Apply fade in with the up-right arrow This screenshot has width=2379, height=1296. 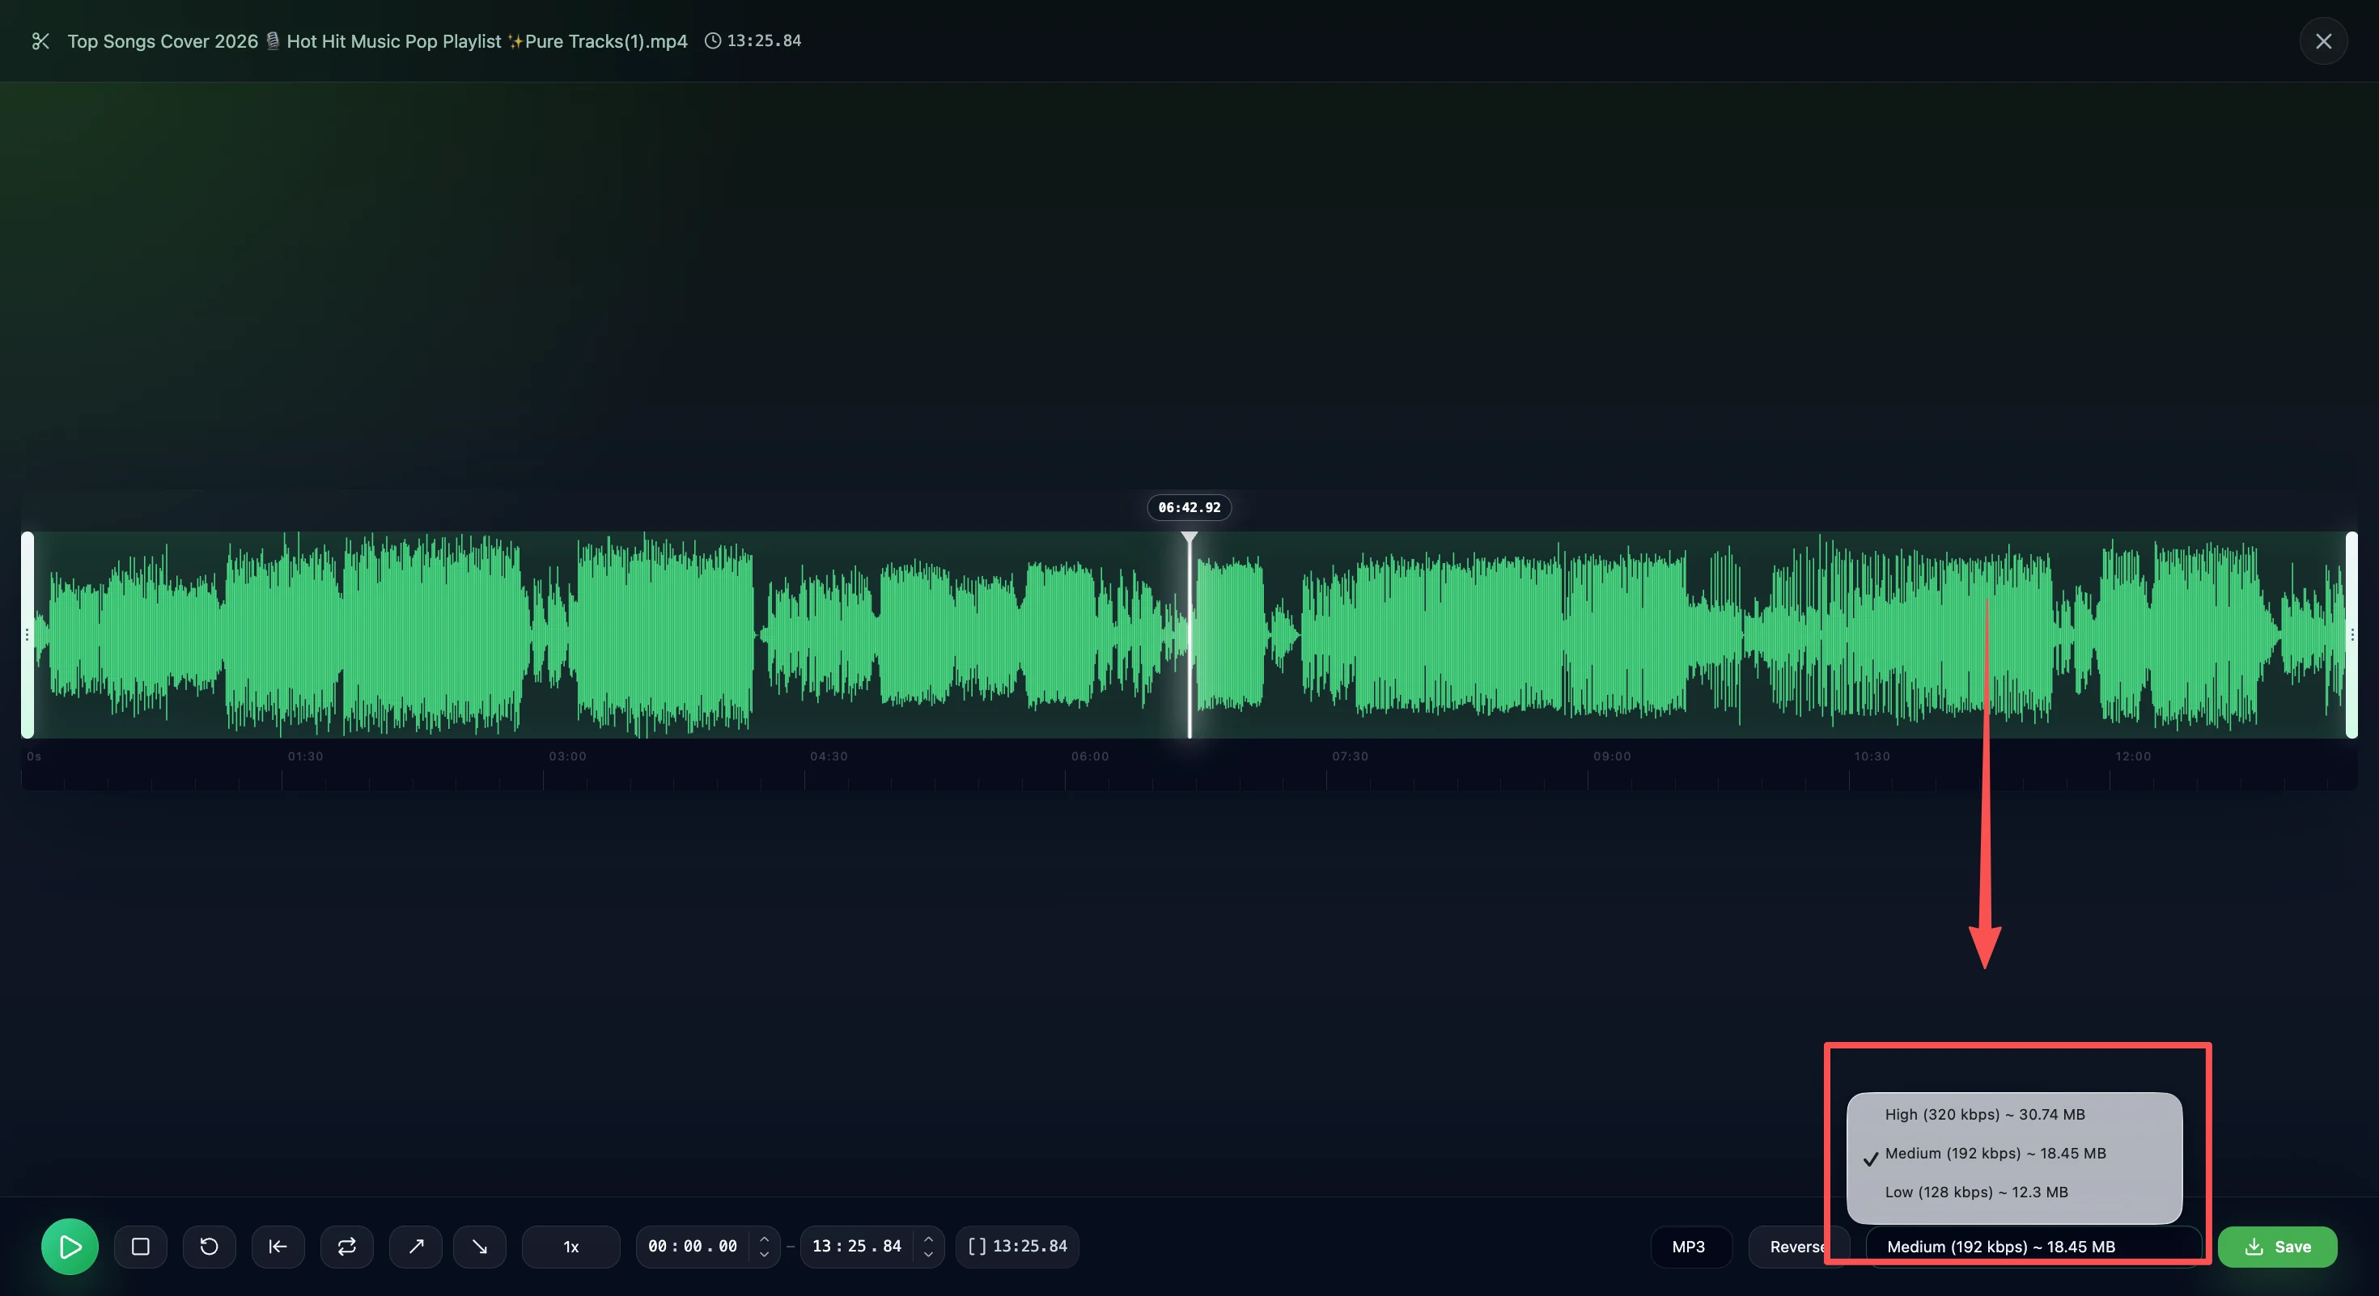point(416,1246)
